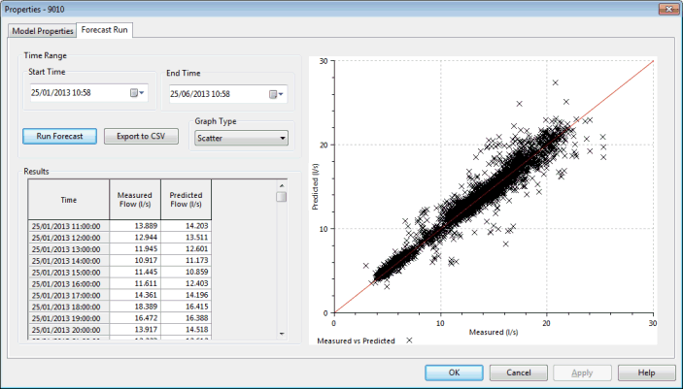The height and width of the screenshot is (389, 683).
Task: Click the Apply button
Action: tap(582, 373)
